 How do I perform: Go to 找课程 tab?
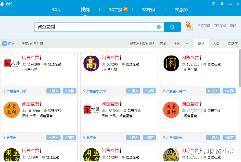(x=149, y=10)
